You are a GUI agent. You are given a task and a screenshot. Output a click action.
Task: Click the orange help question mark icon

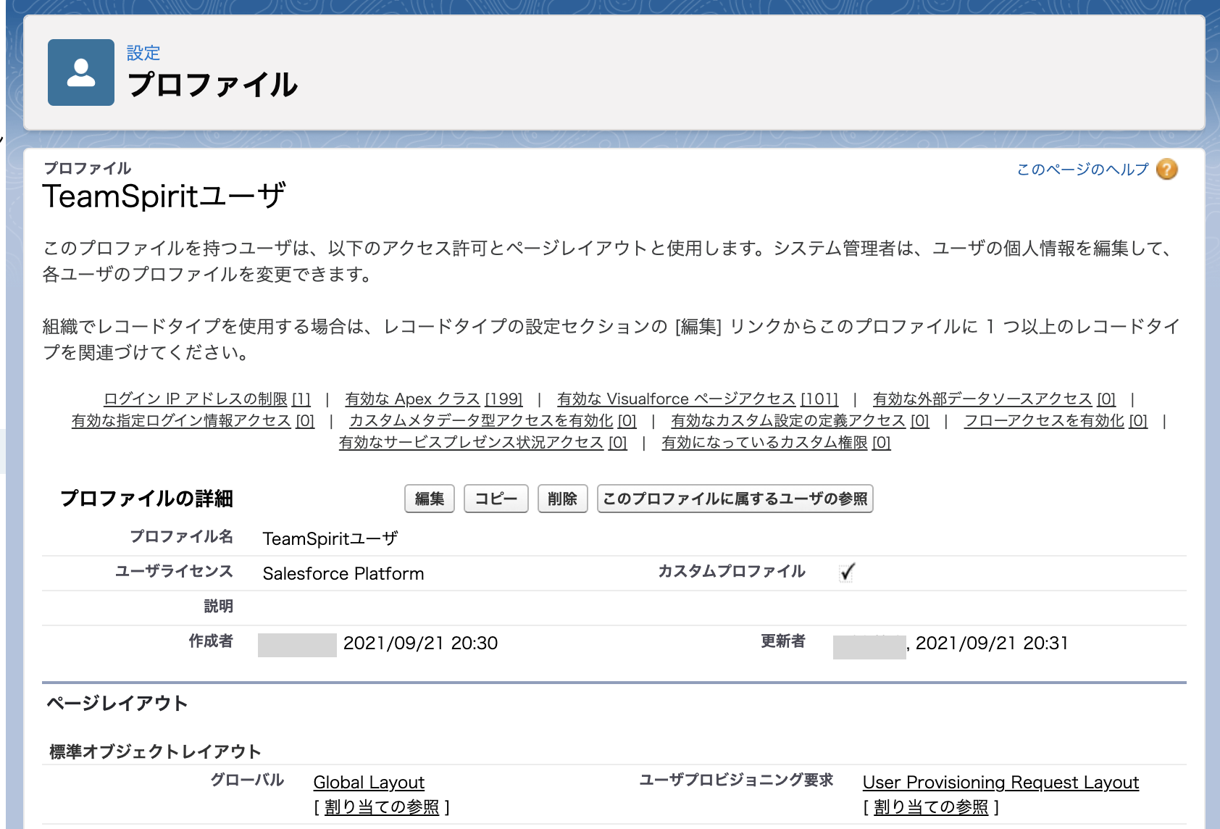(1166, 170)
